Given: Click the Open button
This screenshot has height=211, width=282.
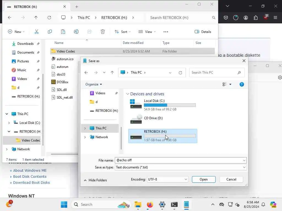Looking at the screenshot, I should 204,179.
